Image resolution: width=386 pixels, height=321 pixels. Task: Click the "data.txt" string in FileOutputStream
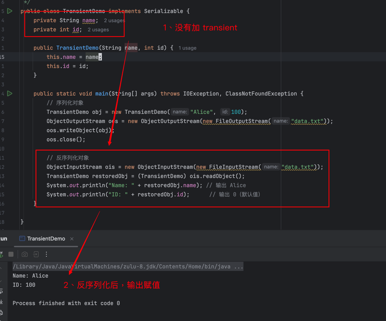[308, 121]
